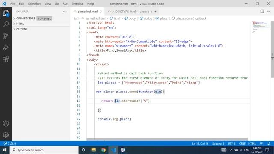Open the Search view in activity bar
The height and width of the screenshot is (154, 274).
click(6, 24)
